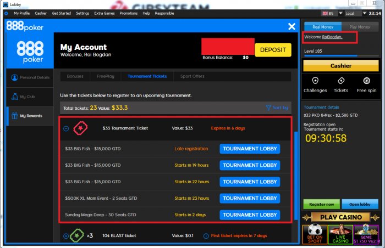Open the EN language dropdown arrow
The width and height of the screenshot is (385, 248).
pyautogui.click(x=340, y=13)
